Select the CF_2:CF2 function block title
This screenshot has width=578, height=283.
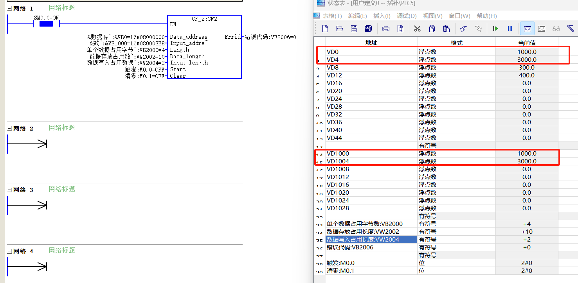pyautogui.click(x=204, y=19)
